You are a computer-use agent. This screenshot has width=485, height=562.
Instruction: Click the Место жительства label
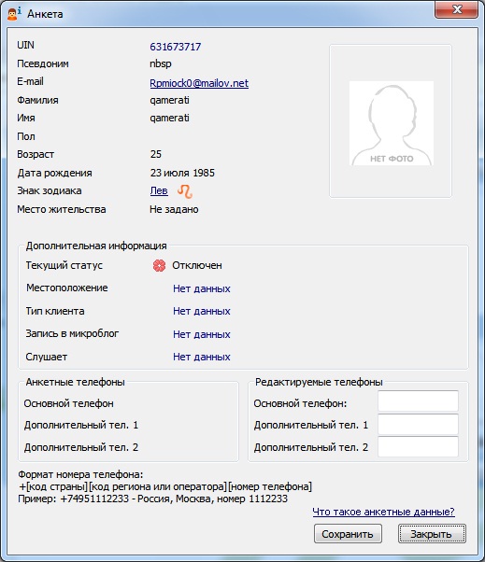[x=62, y=209]
